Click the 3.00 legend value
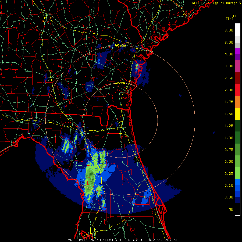The height and width of the screenshot is (242, 242). click(229, 66)
